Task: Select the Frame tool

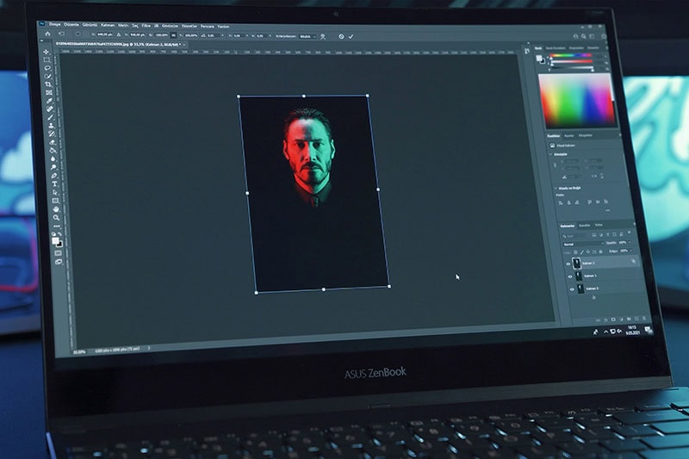Action: 49,93
